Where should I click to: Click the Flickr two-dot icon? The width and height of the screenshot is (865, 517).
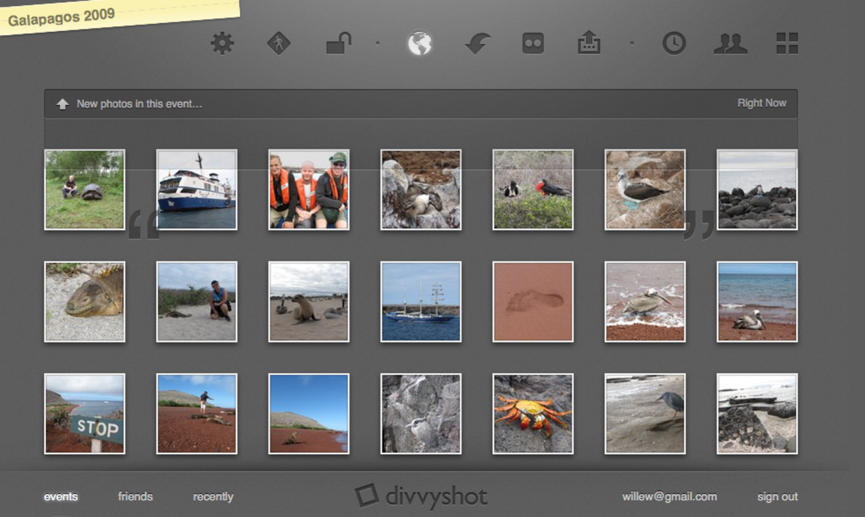pos(533,44)
